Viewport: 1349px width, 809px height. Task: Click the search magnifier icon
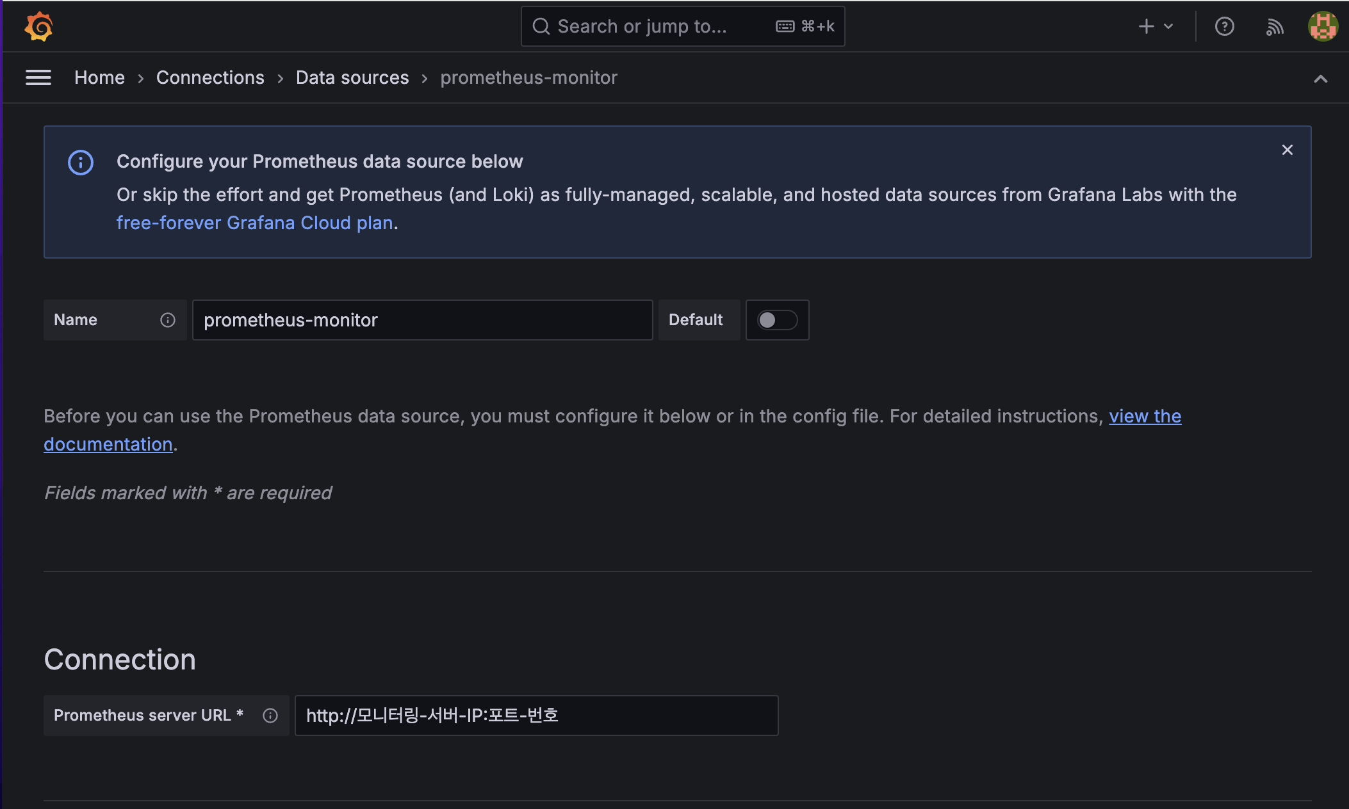click(541, 26)
